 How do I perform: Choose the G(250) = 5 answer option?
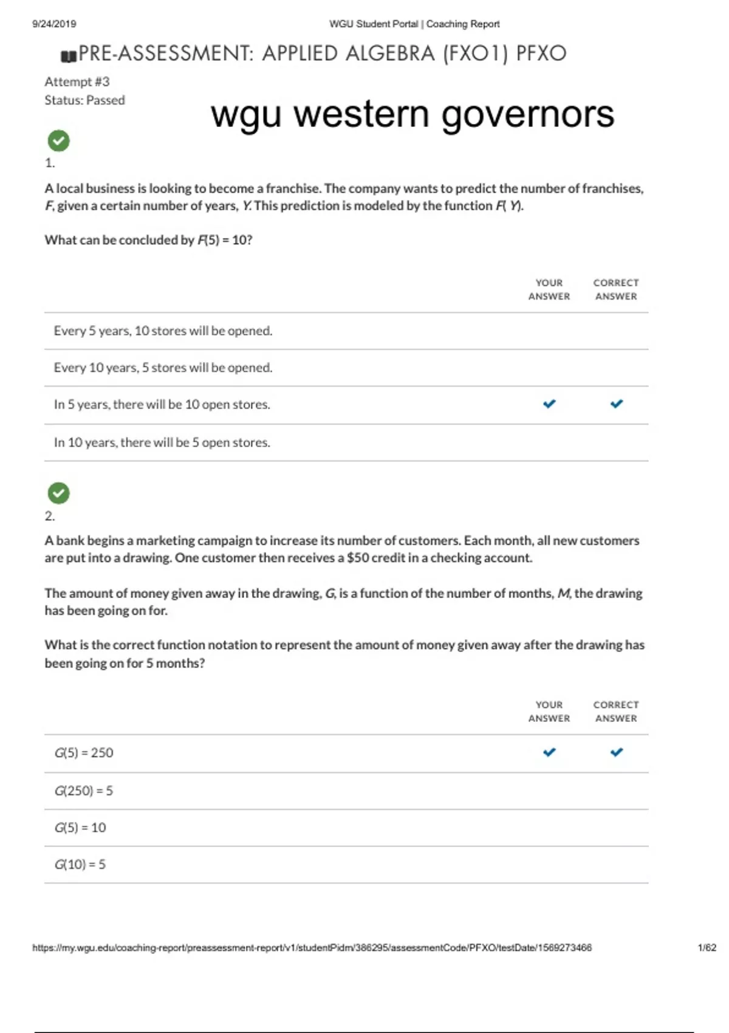(x=84, y=791)
